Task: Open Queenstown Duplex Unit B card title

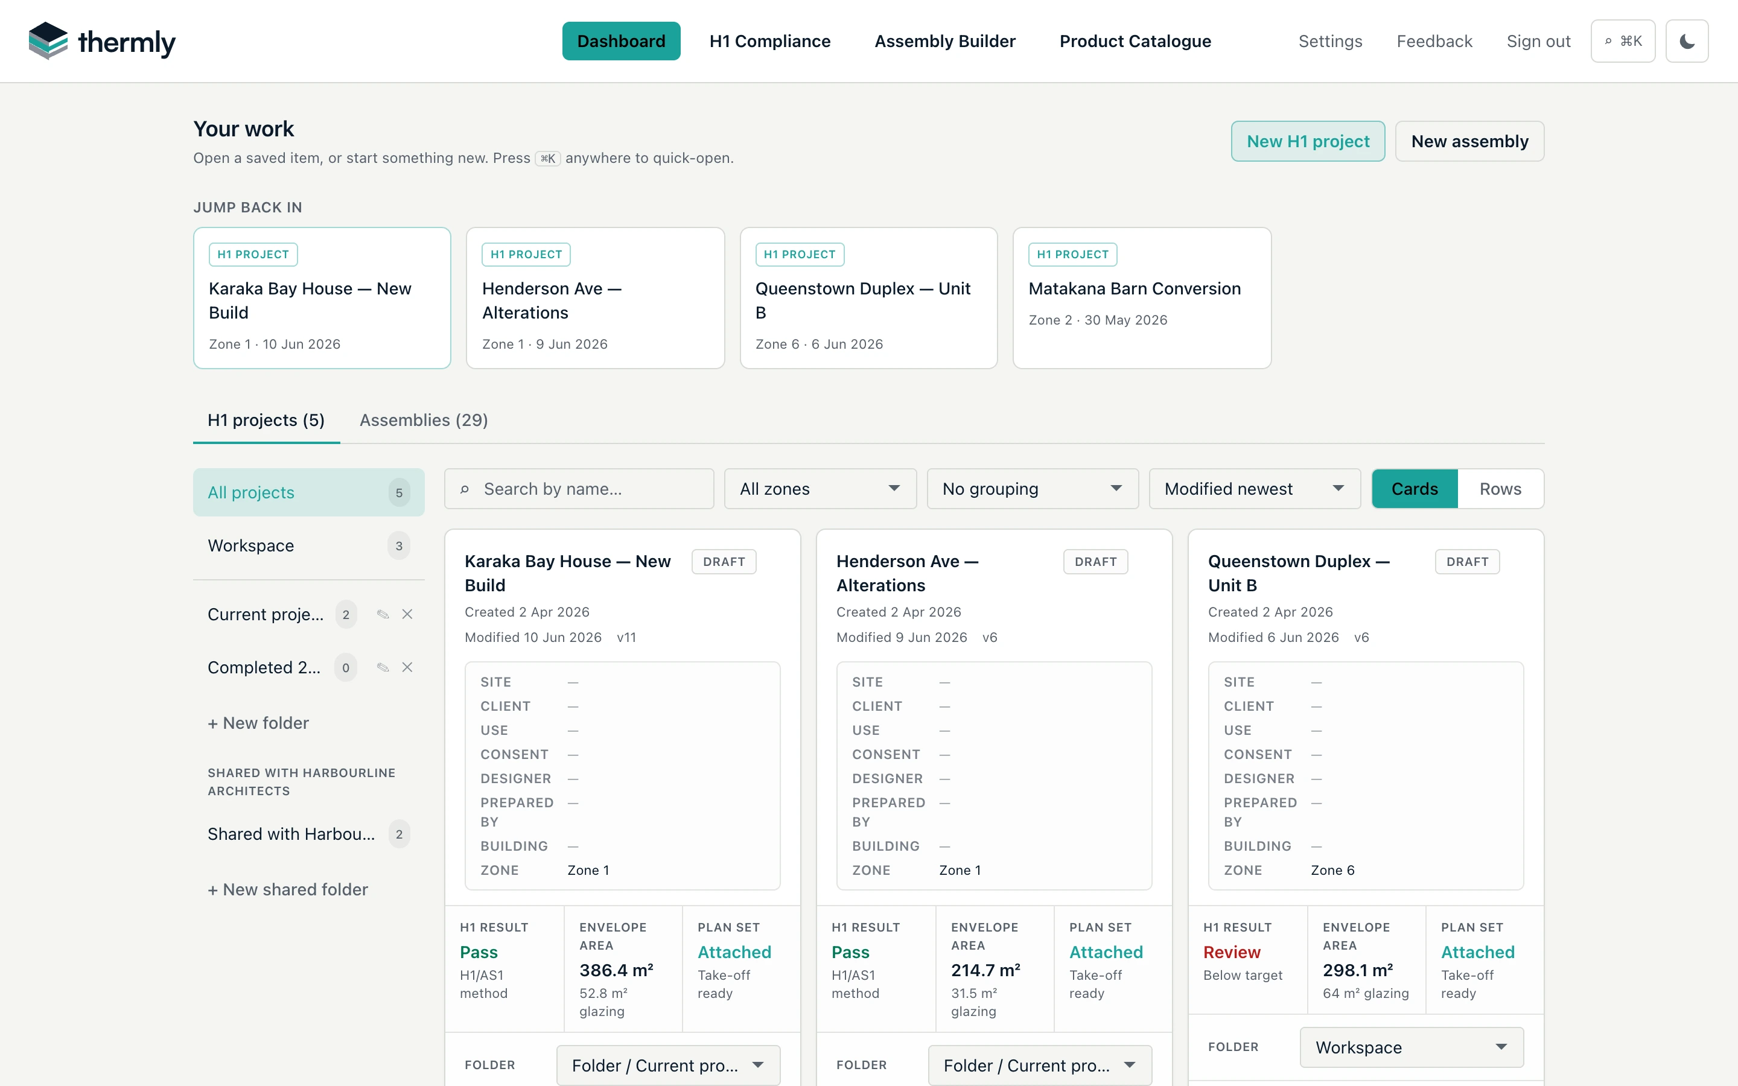Action: [x=1299, y=573]
